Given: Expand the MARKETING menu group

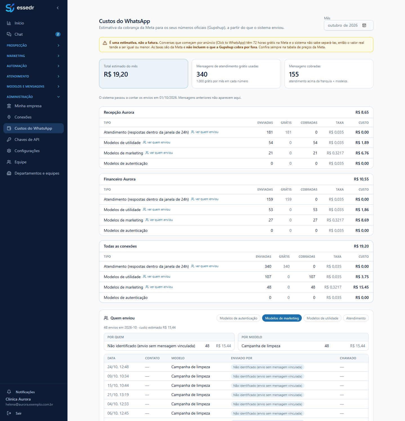Looking at the screenshot, I should click(x=33, y=56).
